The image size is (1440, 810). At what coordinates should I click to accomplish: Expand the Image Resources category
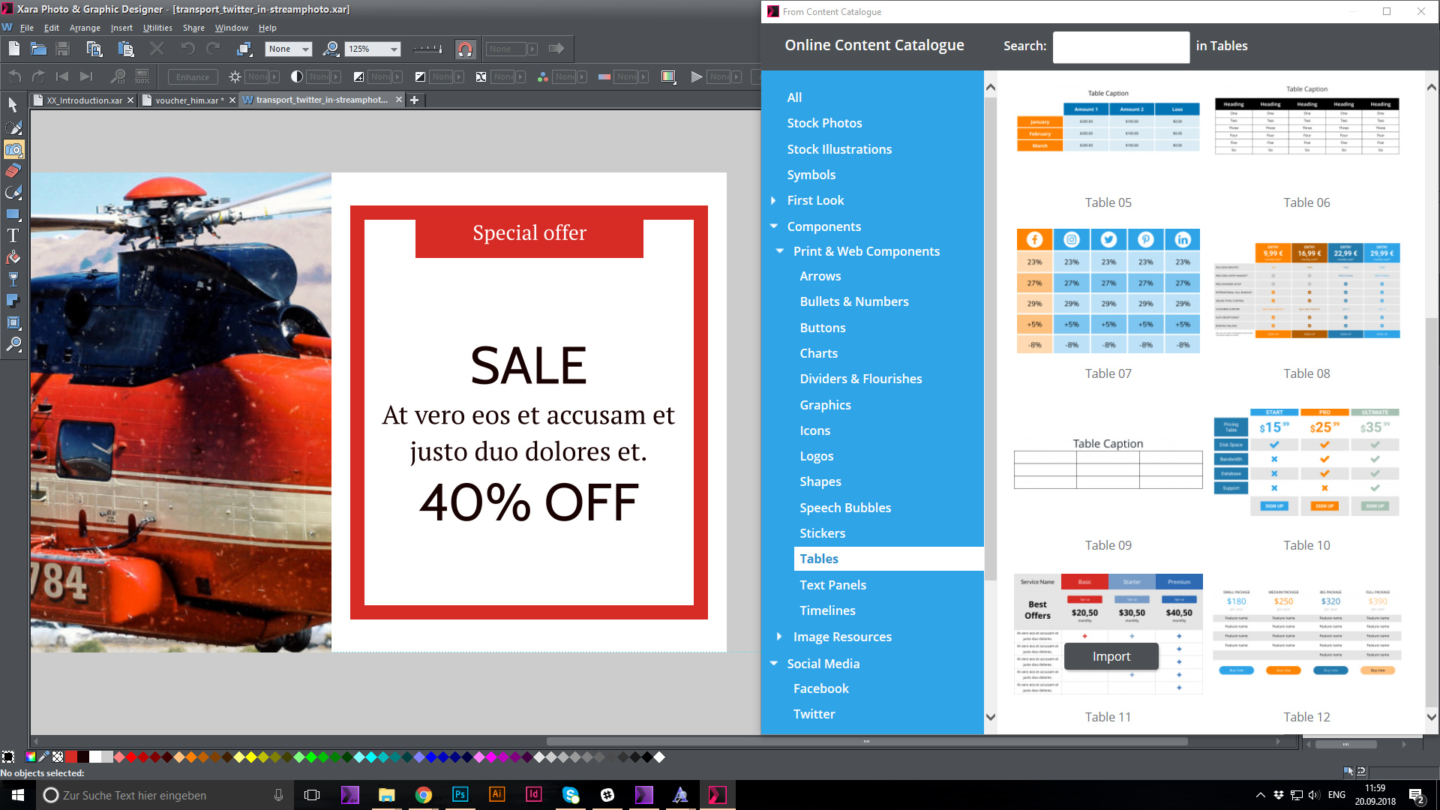779,637
